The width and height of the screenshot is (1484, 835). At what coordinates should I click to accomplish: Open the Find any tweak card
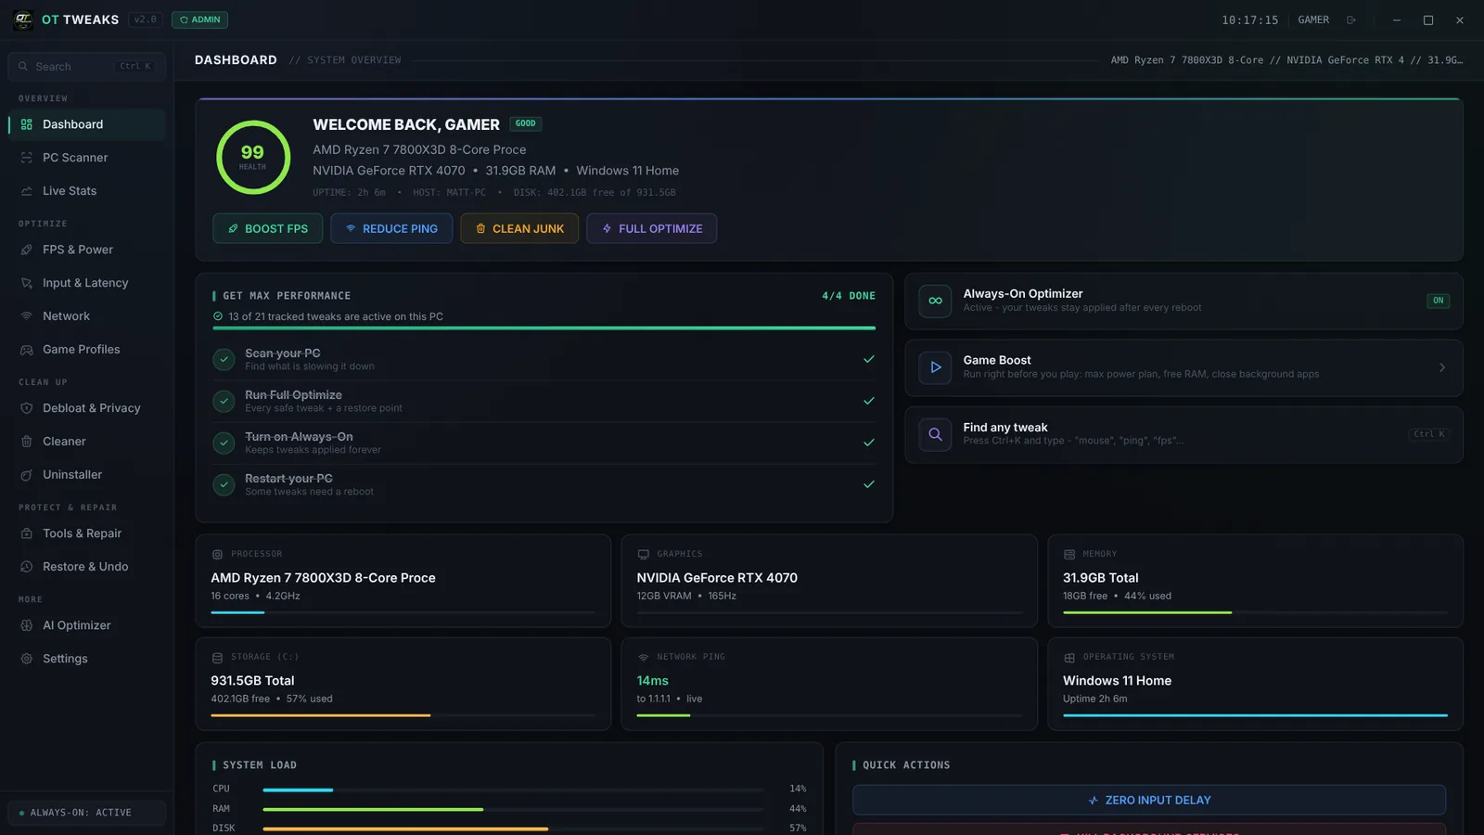(x=1183, y=434)
